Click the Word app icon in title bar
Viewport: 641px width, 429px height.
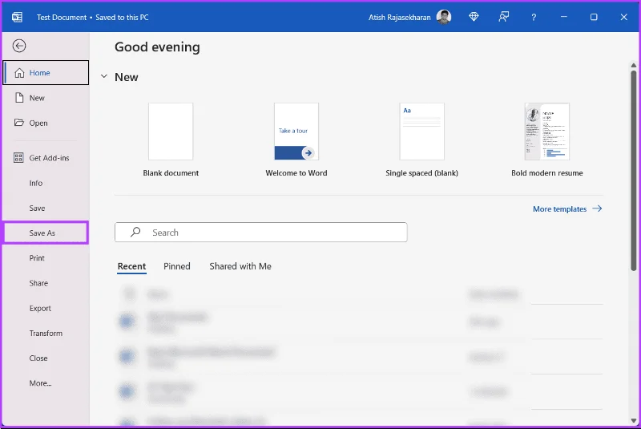17,17
